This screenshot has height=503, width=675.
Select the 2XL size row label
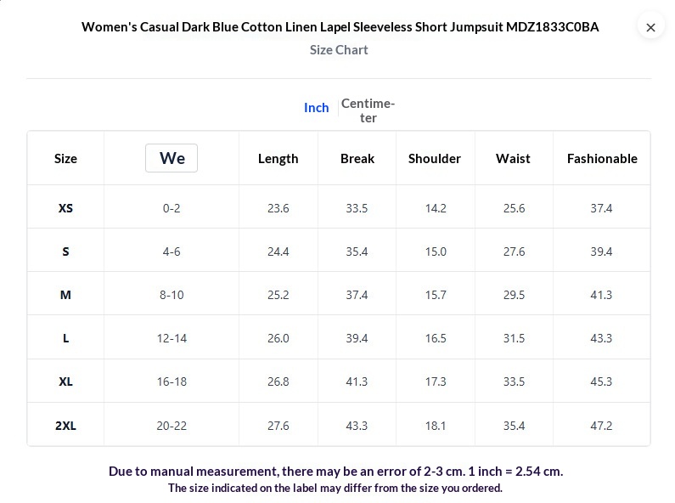(x=65, y=426)
